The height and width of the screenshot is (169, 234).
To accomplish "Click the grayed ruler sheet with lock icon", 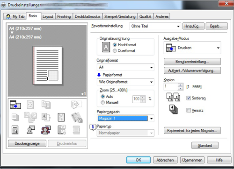I will (x=77, y=118).
